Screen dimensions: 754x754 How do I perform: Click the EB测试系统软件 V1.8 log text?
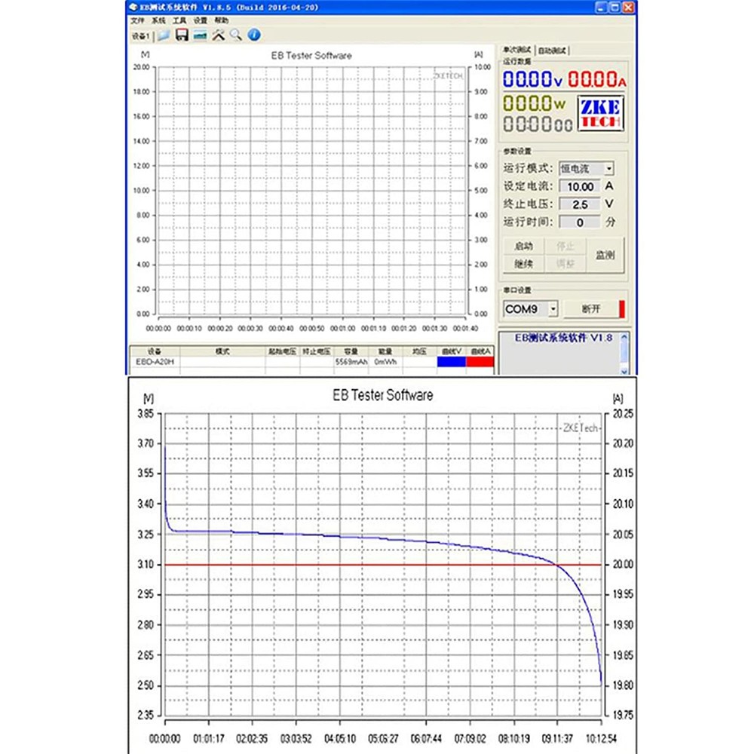click(x=563, y=338)
